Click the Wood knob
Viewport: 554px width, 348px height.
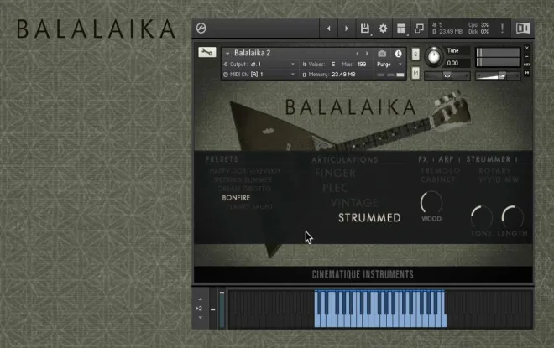pos(431,203)
